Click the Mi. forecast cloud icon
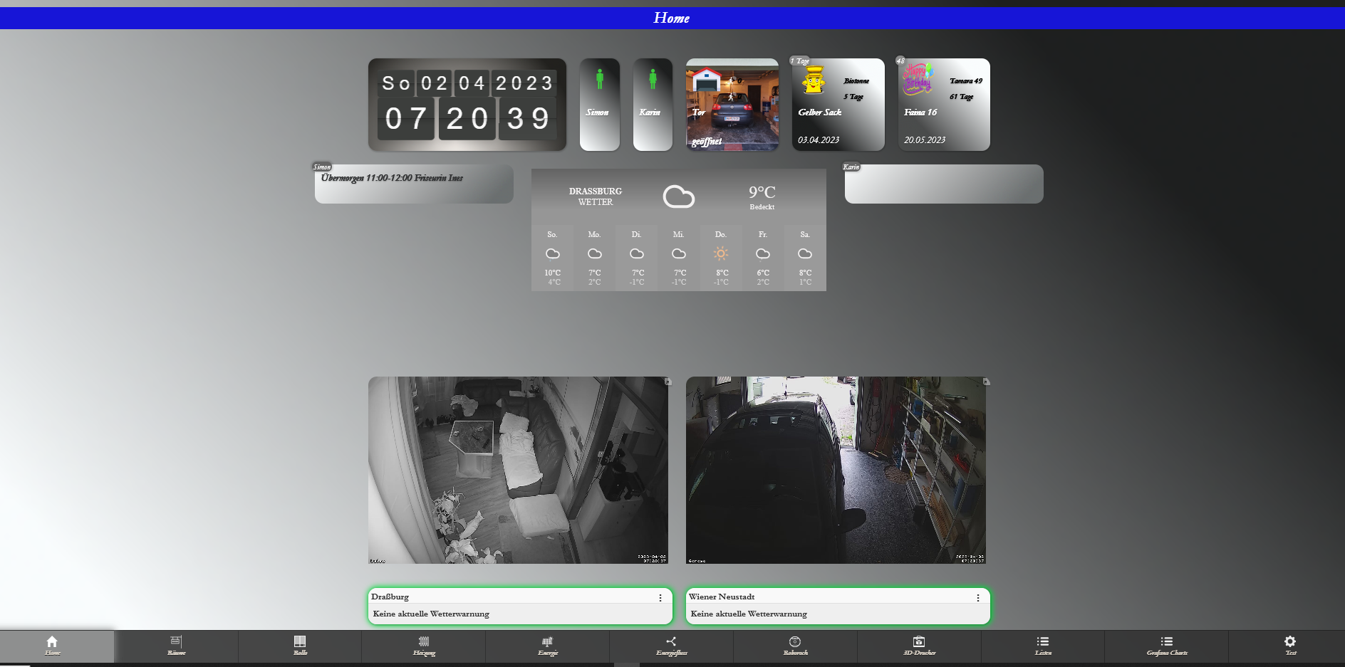 pyautogui.click(x=679, y=253)
